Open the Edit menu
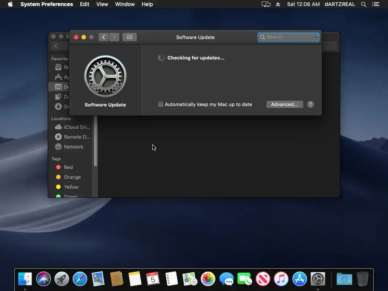 84,4
